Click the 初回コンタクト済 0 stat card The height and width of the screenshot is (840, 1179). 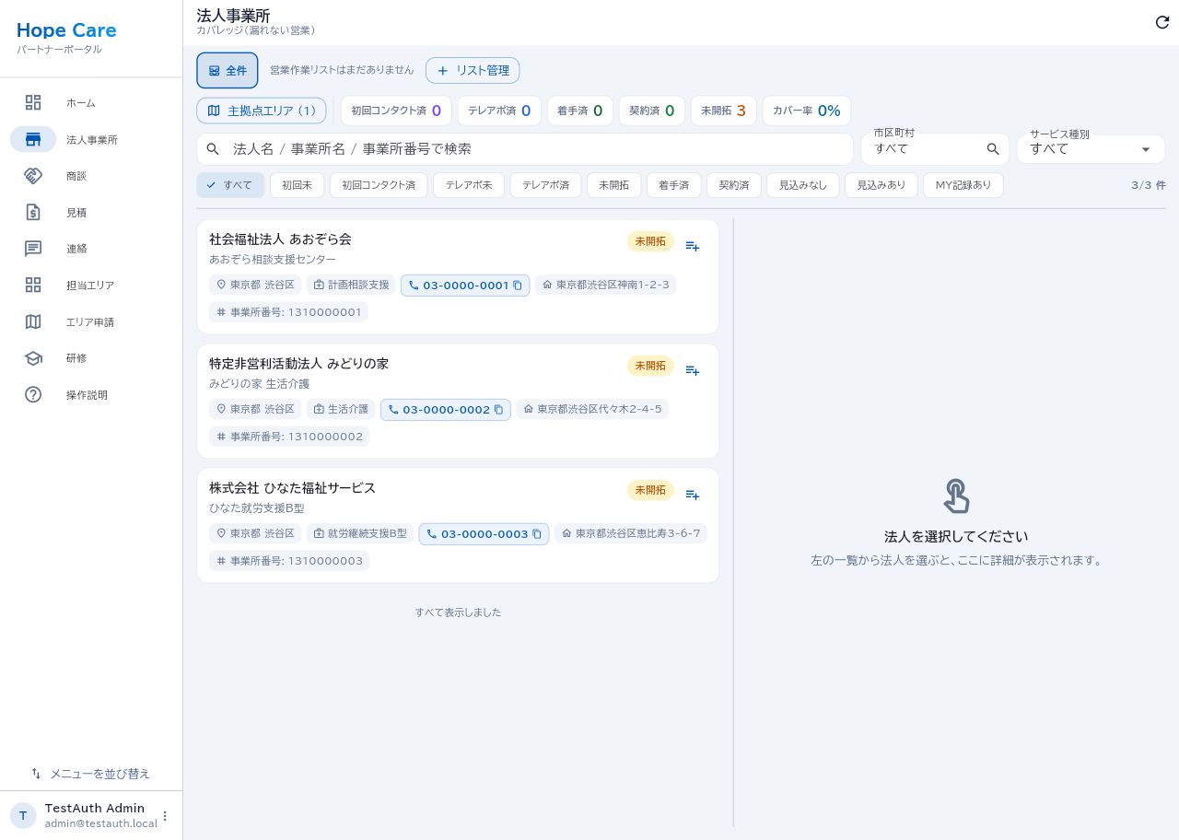pyautogui.click(x=396, y=111)
